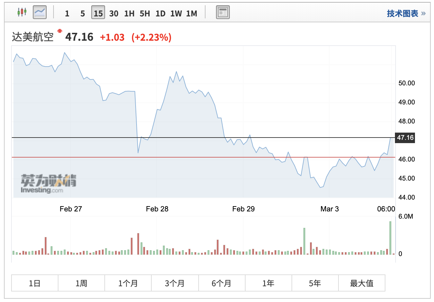Set the 1-minute interval
The height and width of the screenshot is (302, 434).
coord(67,13)
